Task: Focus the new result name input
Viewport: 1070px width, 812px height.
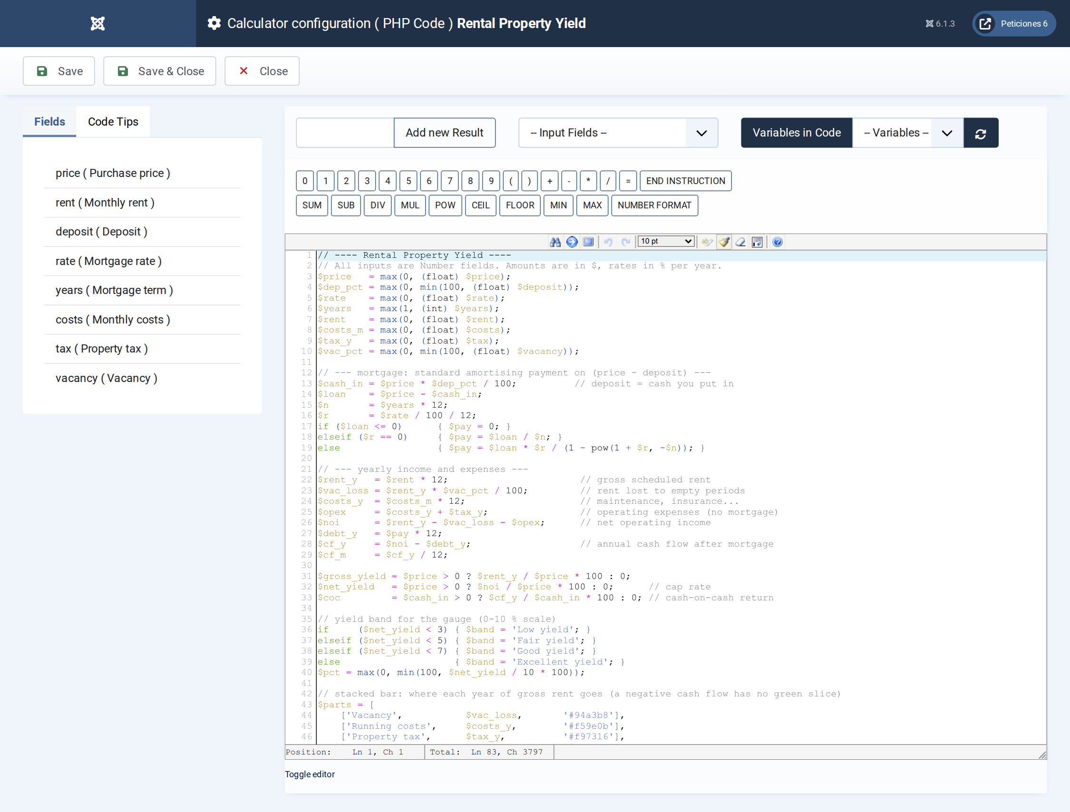Action: [345, 133]
